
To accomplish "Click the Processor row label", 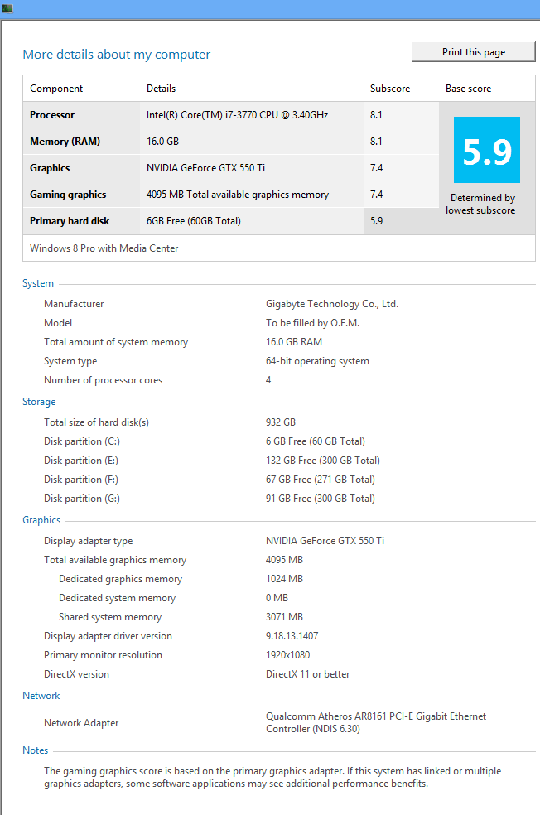I will pyautogui.click(x=52, y=115).
